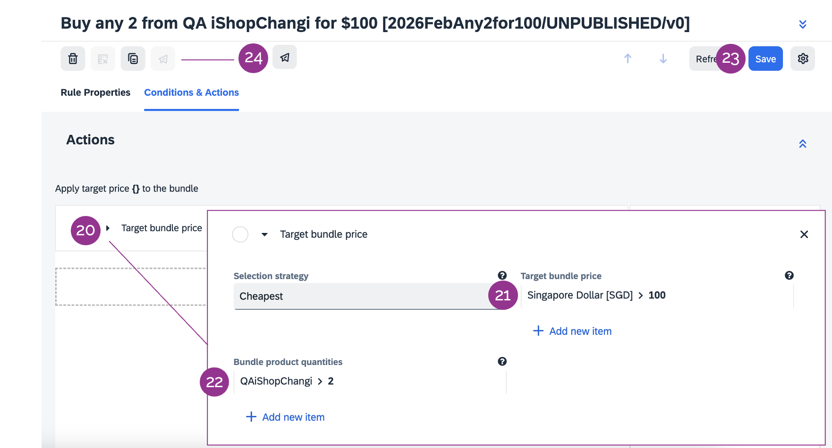This screenshot has width=832, height=448.
Task: Collapse the Target bundle price popup triangle
Action: click(265, 234)
